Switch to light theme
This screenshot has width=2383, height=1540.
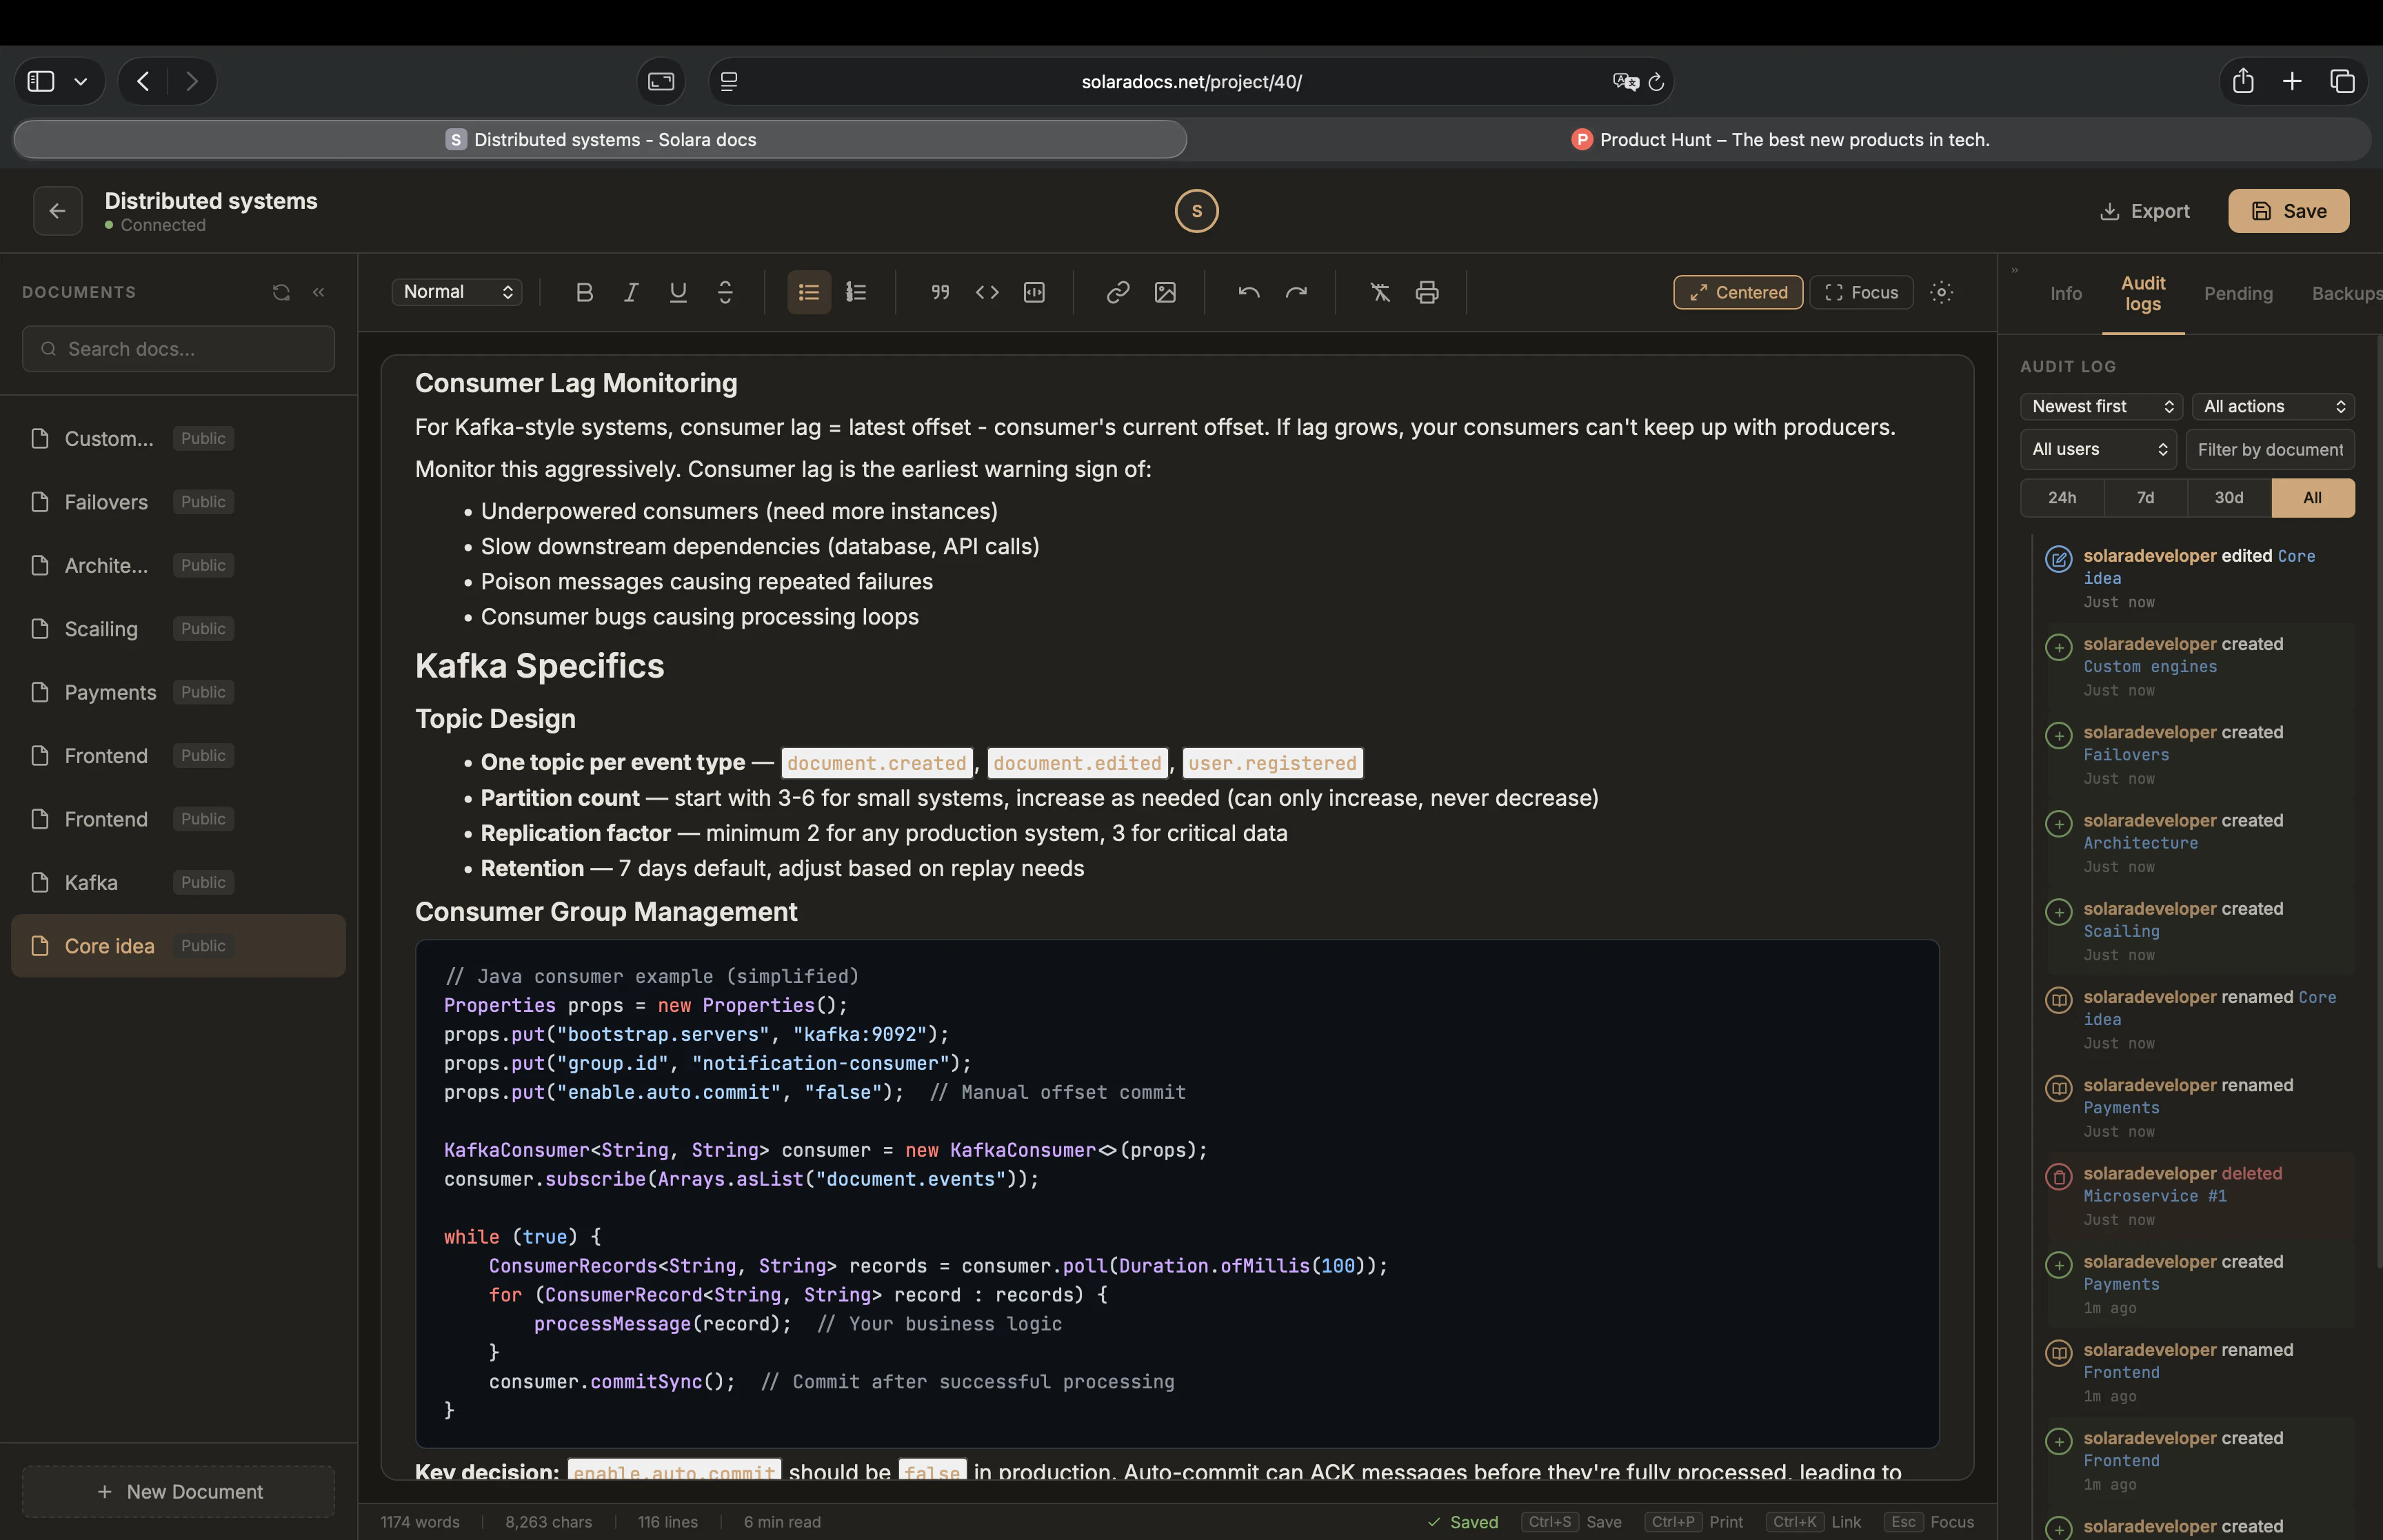pyautogui.click(x=1942, y=292)
